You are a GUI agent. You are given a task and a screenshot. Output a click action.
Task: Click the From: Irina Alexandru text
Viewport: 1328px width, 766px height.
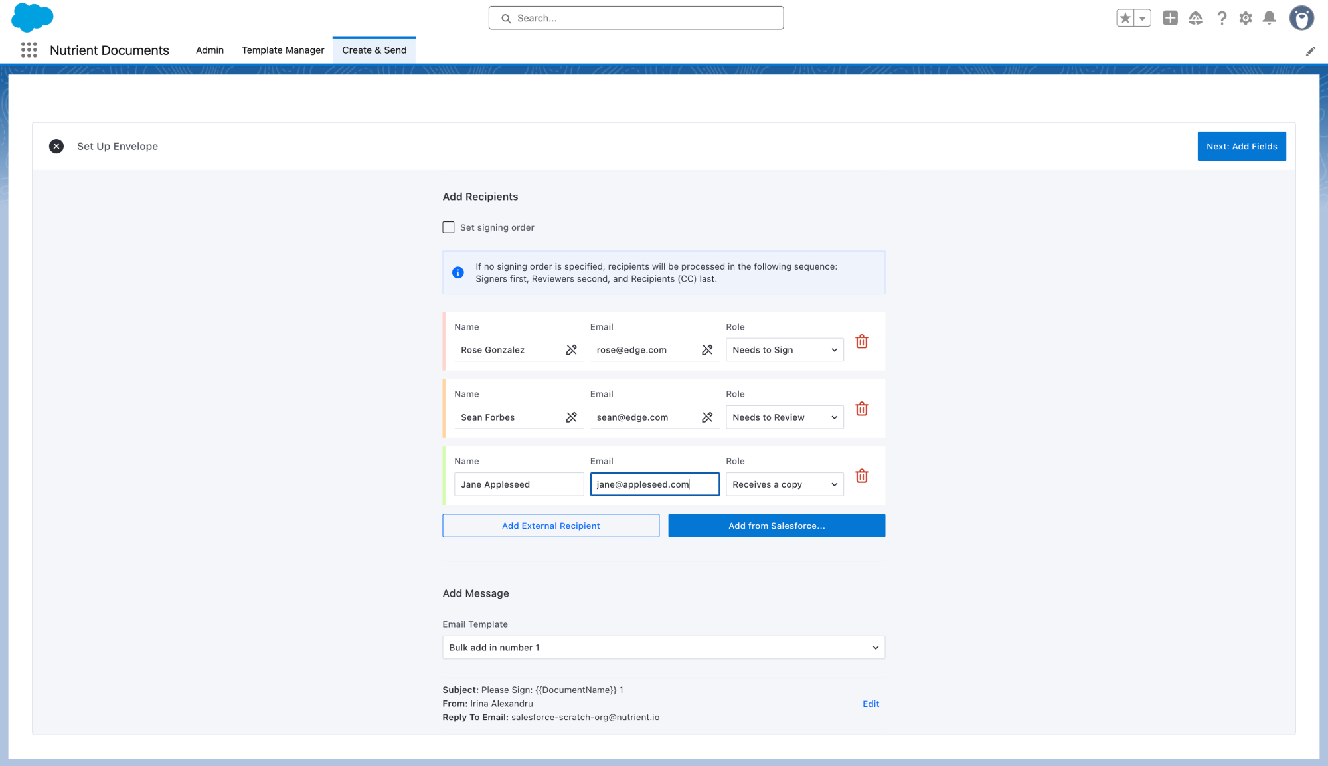click(488, 704)
